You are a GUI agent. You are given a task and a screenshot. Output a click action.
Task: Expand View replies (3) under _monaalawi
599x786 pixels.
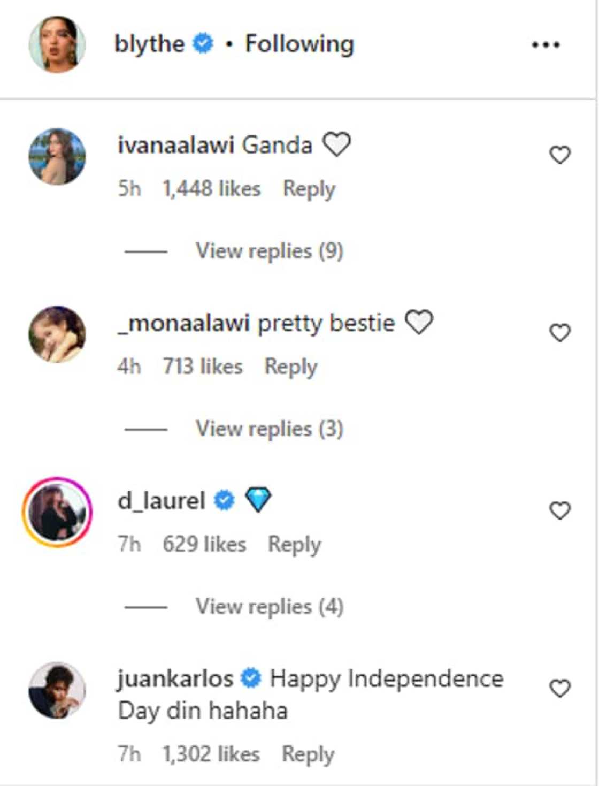pyautogui.click(x=269, y=429)
